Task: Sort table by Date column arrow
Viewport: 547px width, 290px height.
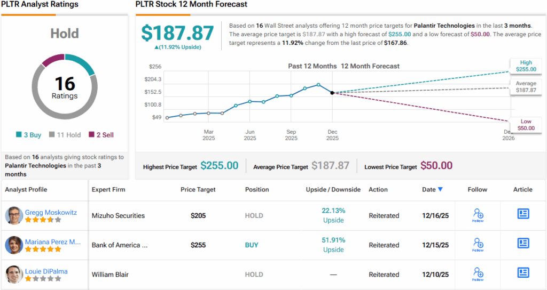Action: pyautogui.click(x=440, y=189)
